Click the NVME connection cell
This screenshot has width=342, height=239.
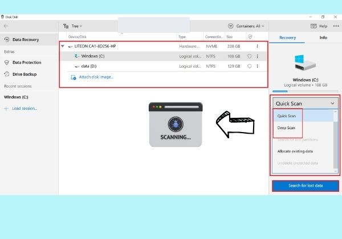(x=211, y=46)
